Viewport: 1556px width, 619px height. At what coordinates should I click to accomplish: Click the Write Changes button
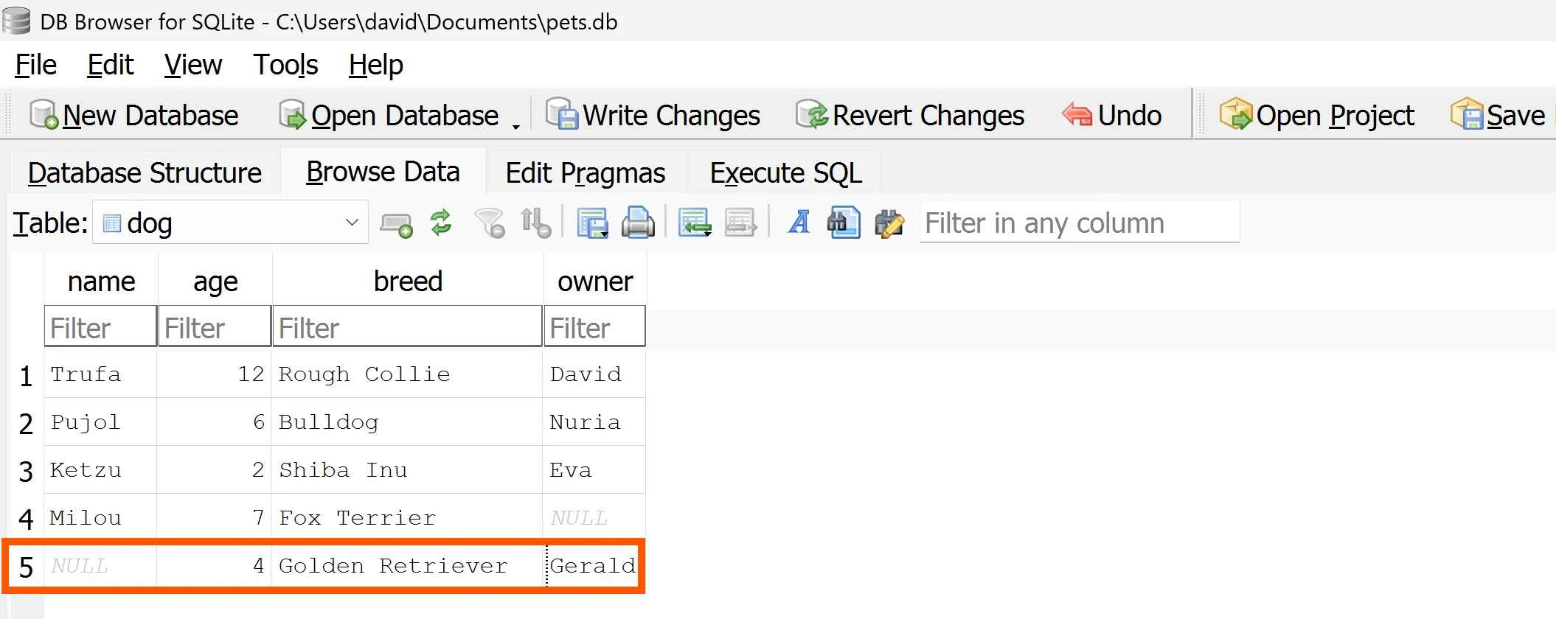653,116
